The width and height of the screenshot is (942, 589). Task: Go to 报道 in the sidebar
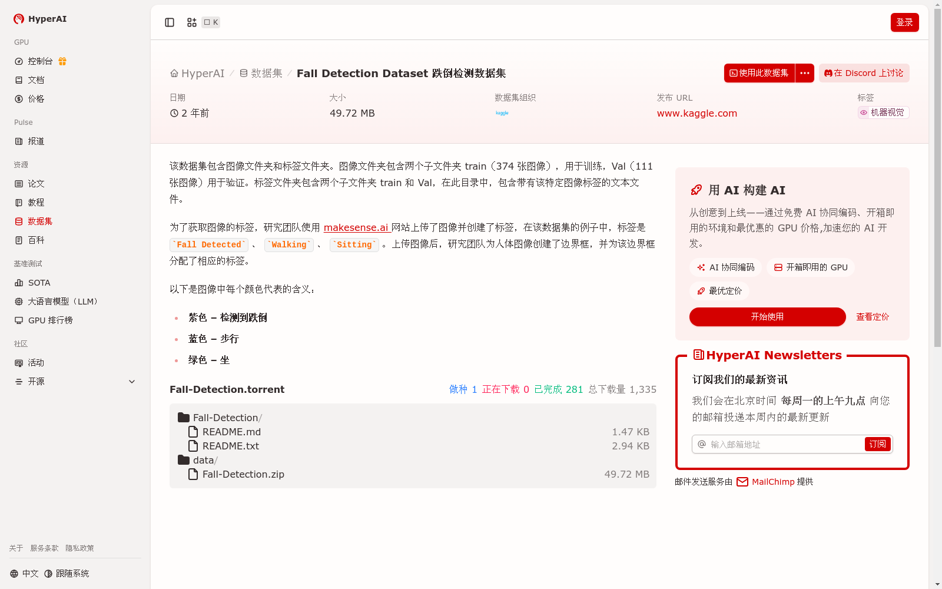click(29, 141)
